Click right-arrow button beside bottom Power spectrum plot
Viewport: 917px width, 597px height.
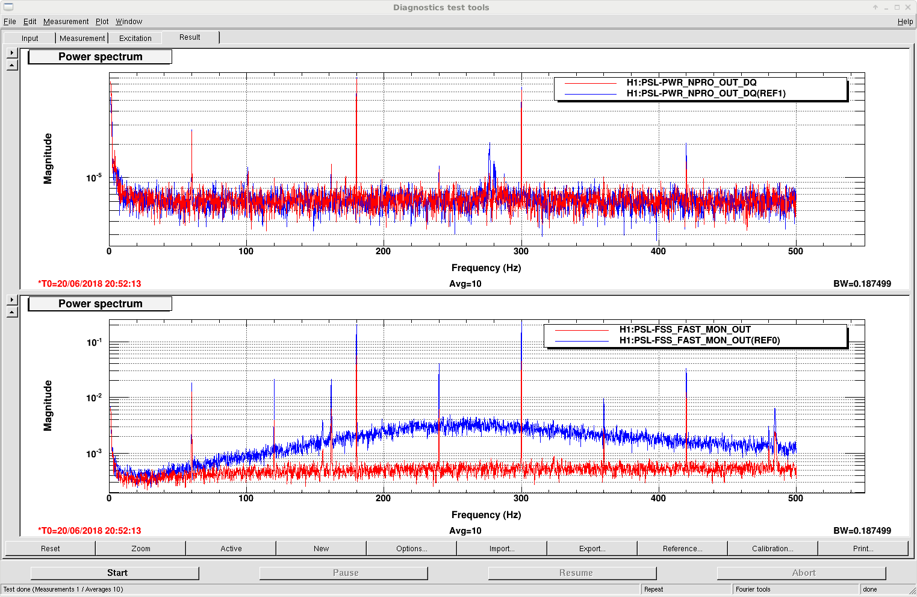pos(12,300)
